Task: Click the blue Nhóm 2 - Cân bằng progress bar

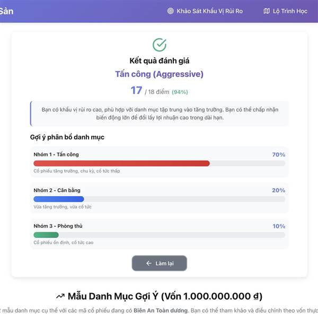Action: click(59, 199)
